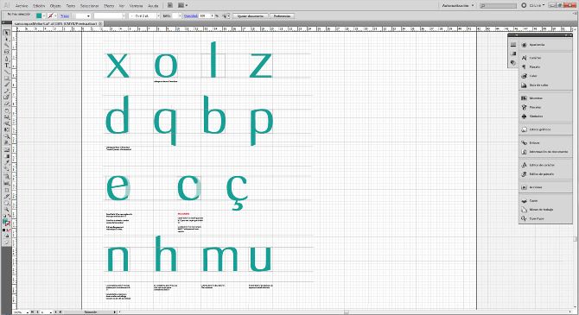
Task: Click the teal fill swatch in control bar
Action: 39,16
